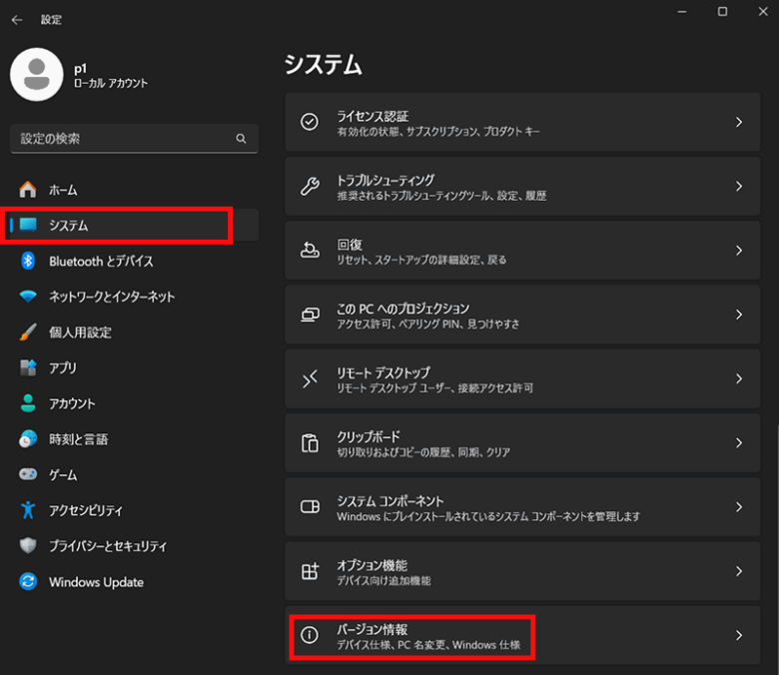Click the システム monitor icon in sidebar
Viewport: 779px width, 675px height.
coord(28,225)
